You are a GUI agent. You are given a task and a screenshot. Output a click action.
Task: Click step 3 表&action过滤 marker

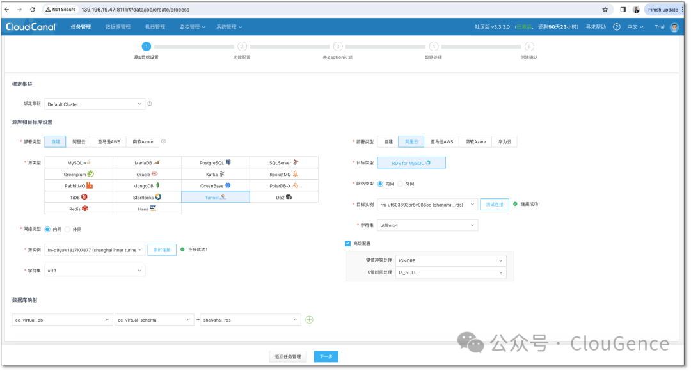(x=338, y=46)
